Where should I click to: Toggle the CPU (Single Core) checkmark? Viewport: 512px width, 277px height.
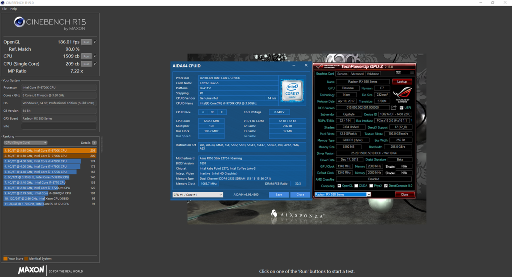[95, 64]
